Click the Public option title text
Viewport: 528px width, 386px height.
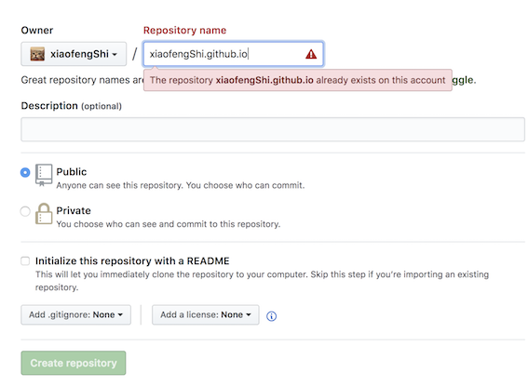click(72, 172)
